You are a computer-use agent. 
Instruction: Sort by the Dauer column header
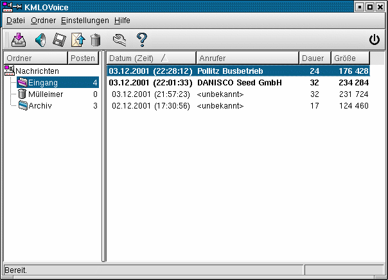point(315,58)
